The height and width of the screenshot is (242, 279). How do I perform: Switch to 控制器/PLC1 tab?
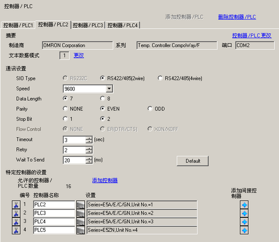point(18,25)
